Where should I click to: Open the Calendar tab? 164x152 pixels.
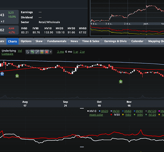(x=137, y=41)
